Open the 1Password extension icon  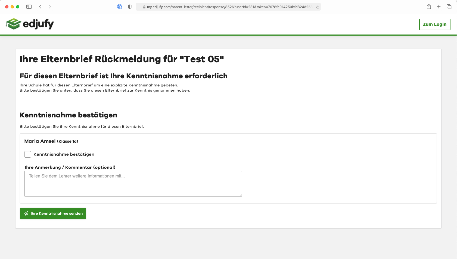(120, 7)
